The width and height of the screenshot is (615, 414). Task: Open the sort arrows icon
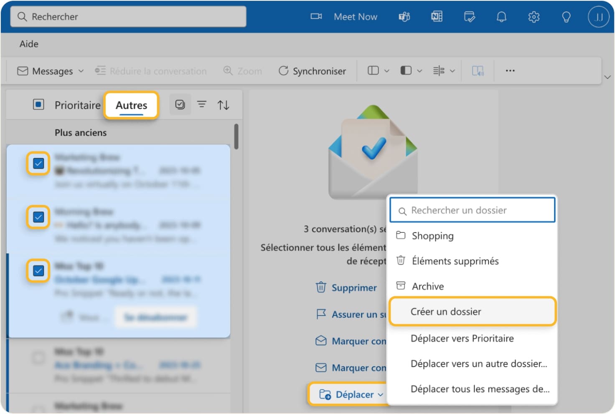(x=224, y=105)
